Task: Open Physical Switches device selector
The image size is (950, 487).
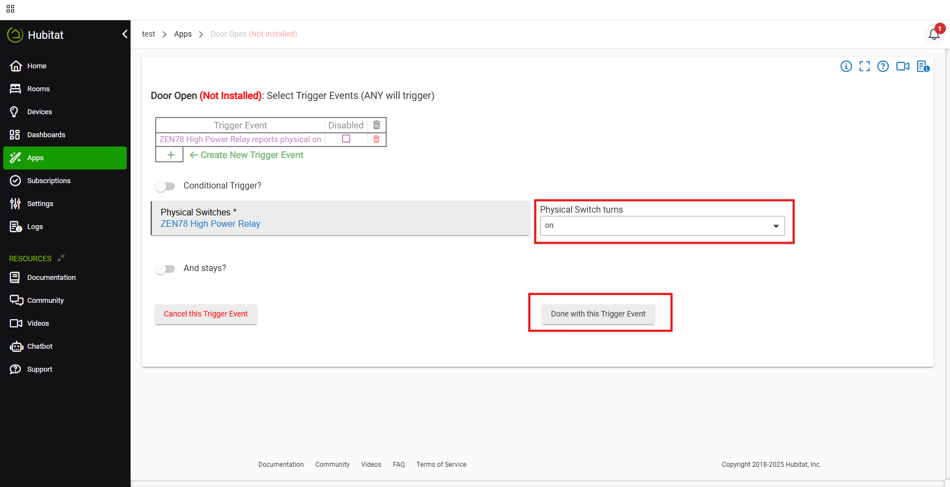Action: click(340, 218)
